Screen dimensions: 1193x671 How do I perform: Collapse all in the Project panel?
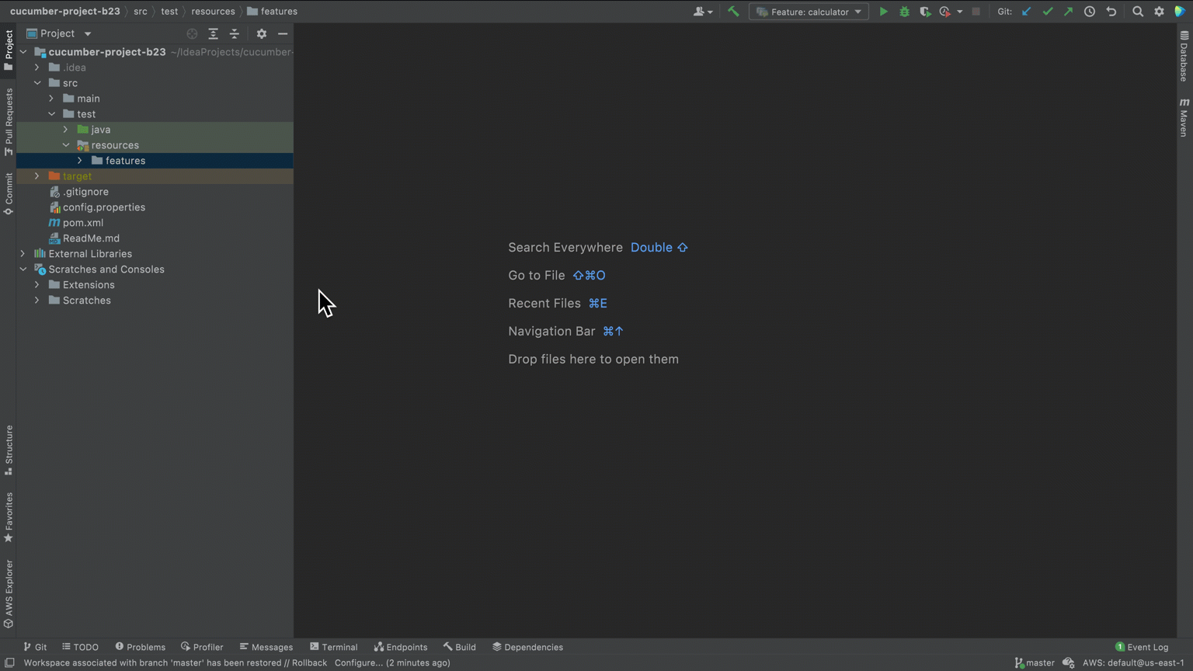coord(234,33)
